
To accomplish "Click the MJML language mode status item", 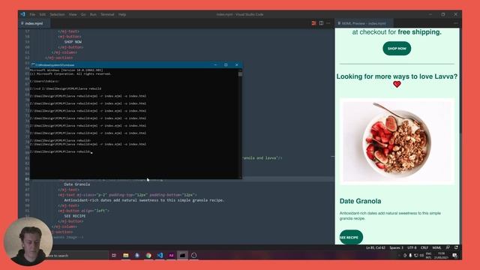I will (436, 247).
